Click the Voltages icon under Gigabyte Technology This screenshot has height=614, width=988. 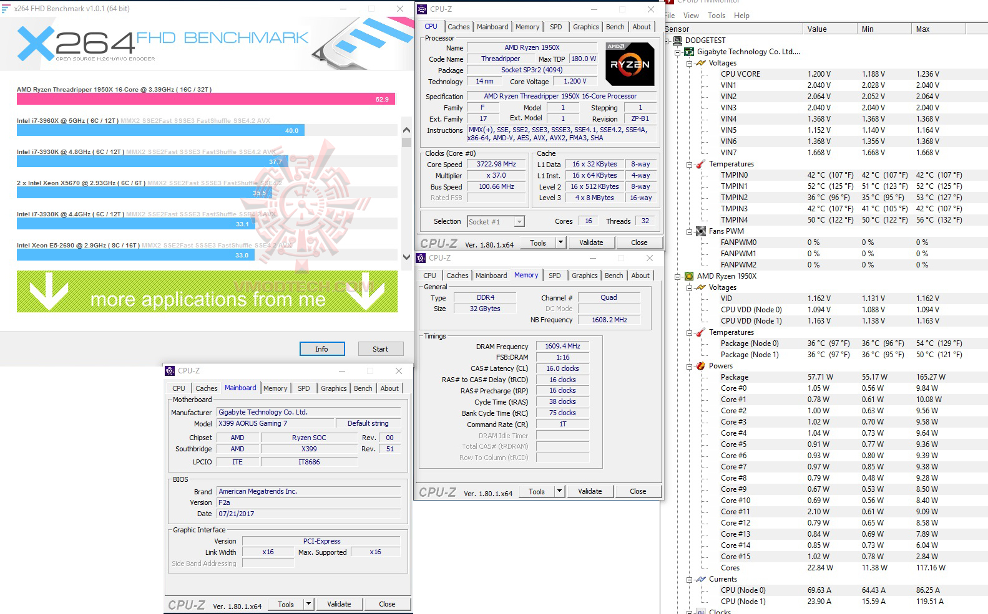click(x=701, y=63)
